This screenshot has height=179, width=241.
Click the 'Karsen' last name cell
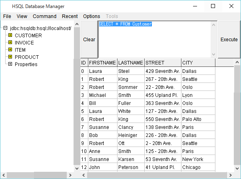(x=131, y=159)
